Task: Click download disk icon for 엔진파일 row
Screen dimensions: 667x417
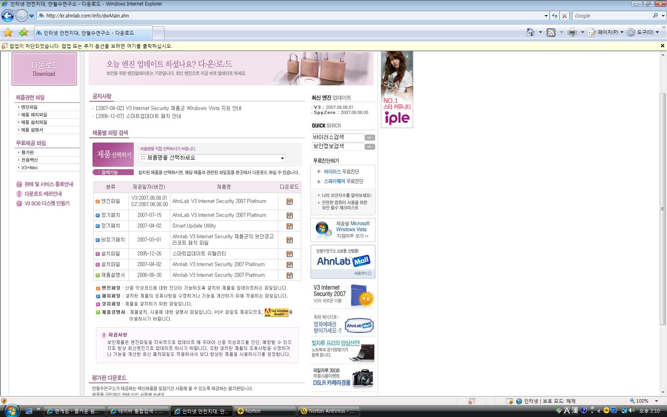Action: click(289, 202)
